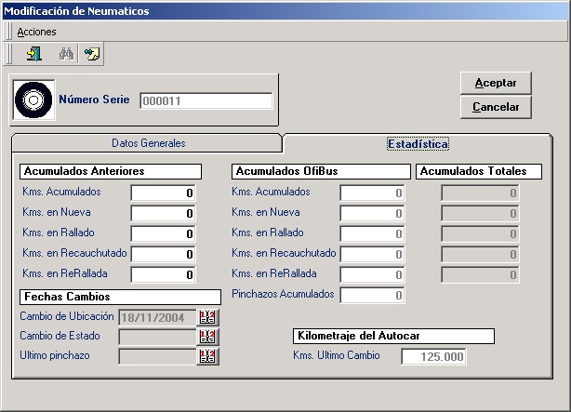Select the Estadística tab
The image size is (571, 412).
pos(418,144)
